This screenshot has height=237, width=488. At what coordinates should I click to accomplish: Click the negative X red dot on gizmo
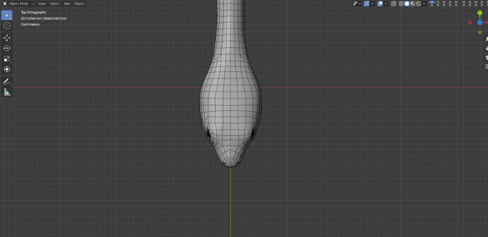tap(470, 23)
